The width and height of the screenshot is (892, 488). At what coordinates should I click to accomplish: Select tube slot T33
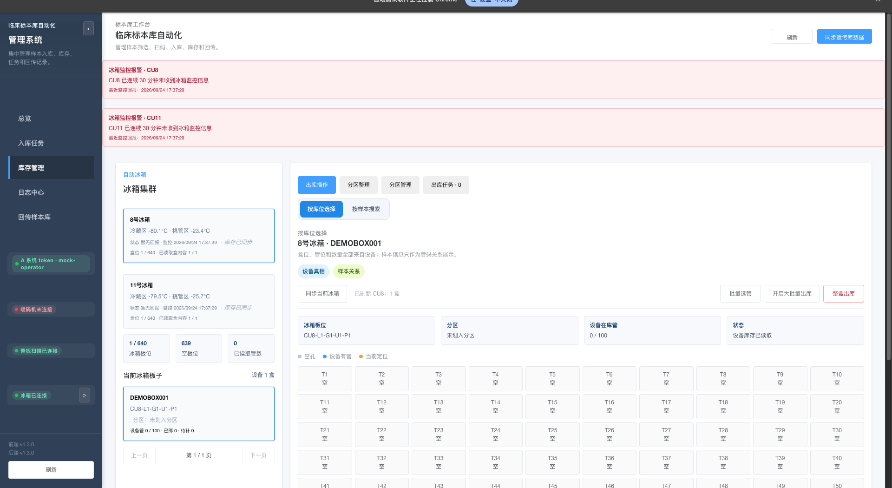439,462
